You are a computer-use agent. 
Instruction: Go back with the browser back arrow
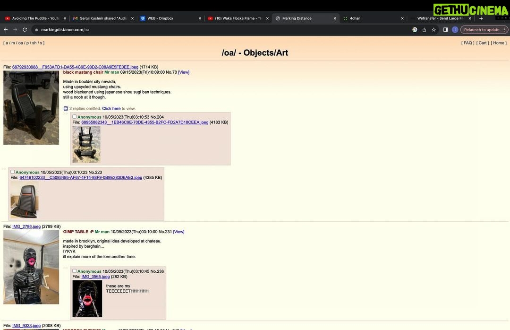[6, 30]
